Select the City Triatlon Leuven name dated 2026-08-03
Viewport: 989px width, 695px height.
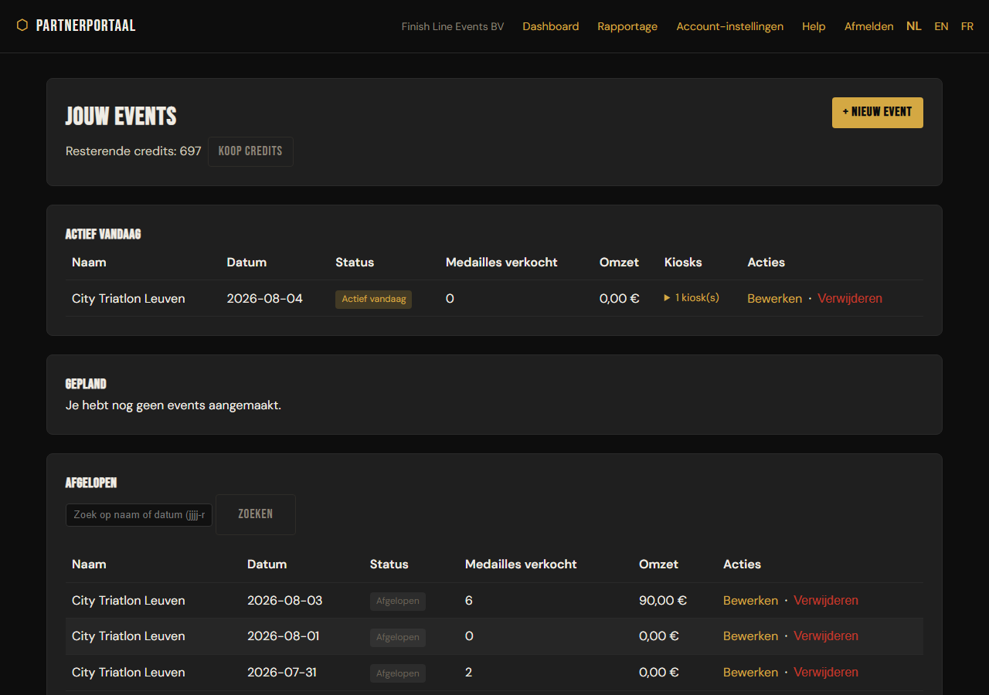pos(128,601)
